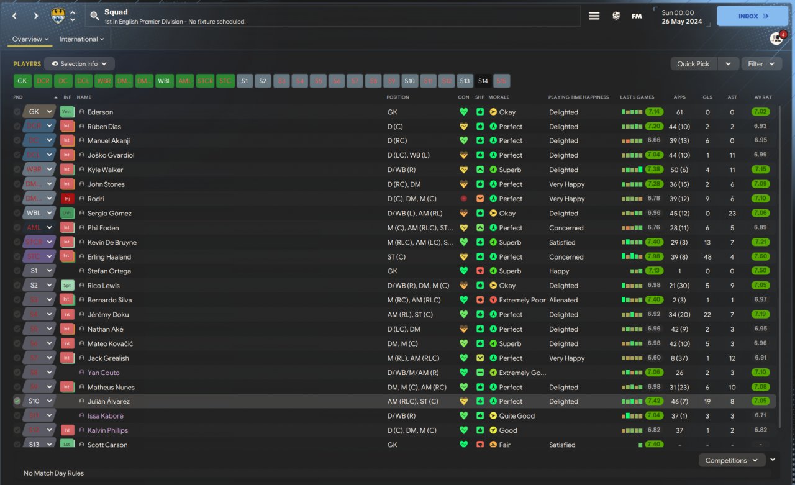Open Erling Haaland's player profile

click(x=109, y=256)
